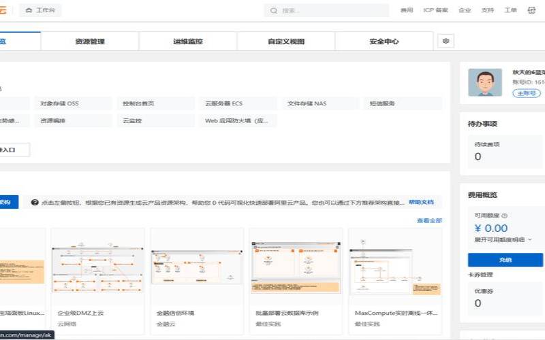Switch to the 自定义视图 tab
This screenshot has height=340, width=545.
pyautogui.click(x=286, y=41)
